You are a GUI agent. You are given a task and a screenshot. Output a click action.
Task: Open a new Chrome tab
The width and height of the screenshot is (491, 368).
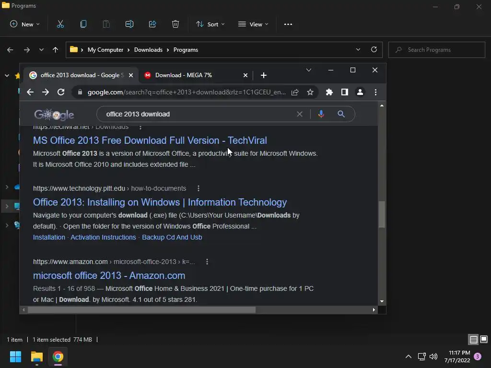point(264,75)
